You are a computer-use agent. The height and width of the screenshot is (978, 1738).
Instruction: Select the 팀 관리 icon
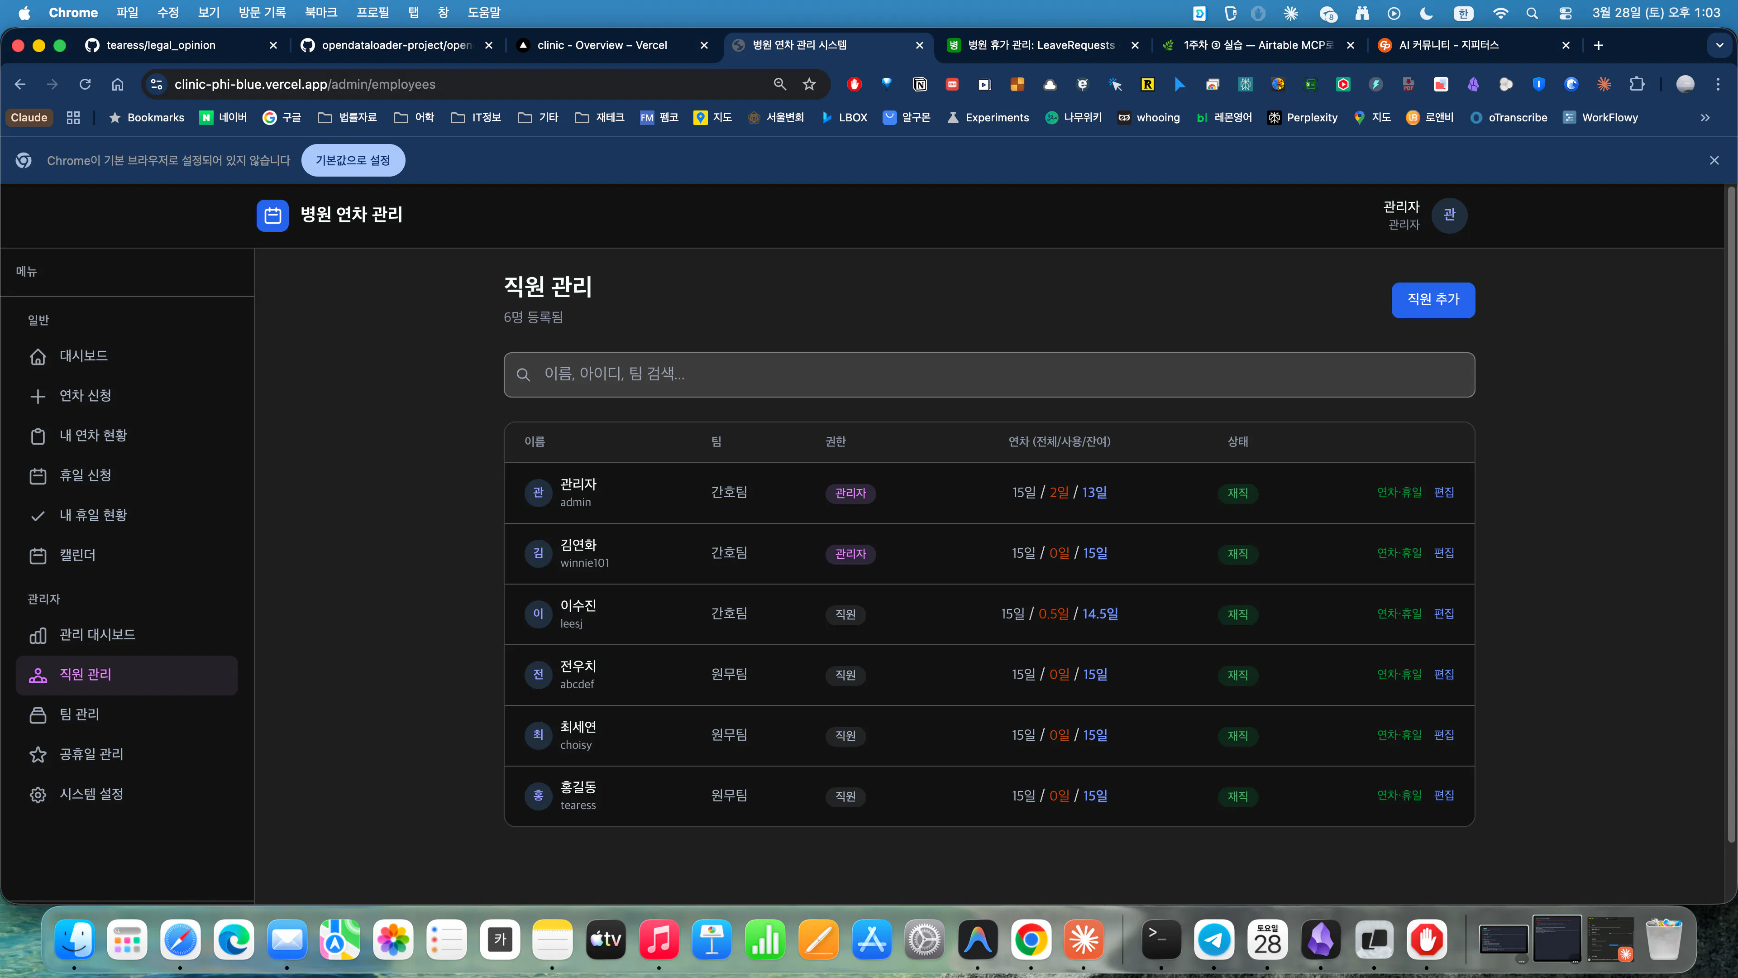point(38,715)
